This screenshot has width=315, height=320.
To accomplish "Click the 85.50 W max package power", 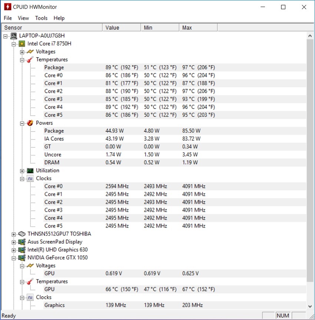I will 191,131.
